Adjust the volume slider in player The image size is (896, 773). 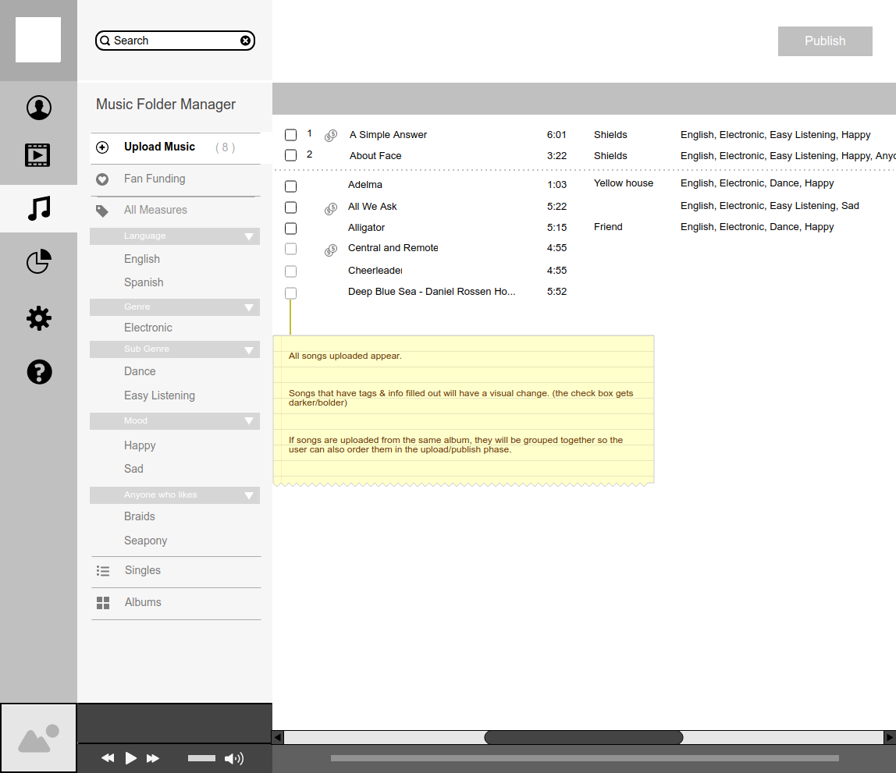201,758
